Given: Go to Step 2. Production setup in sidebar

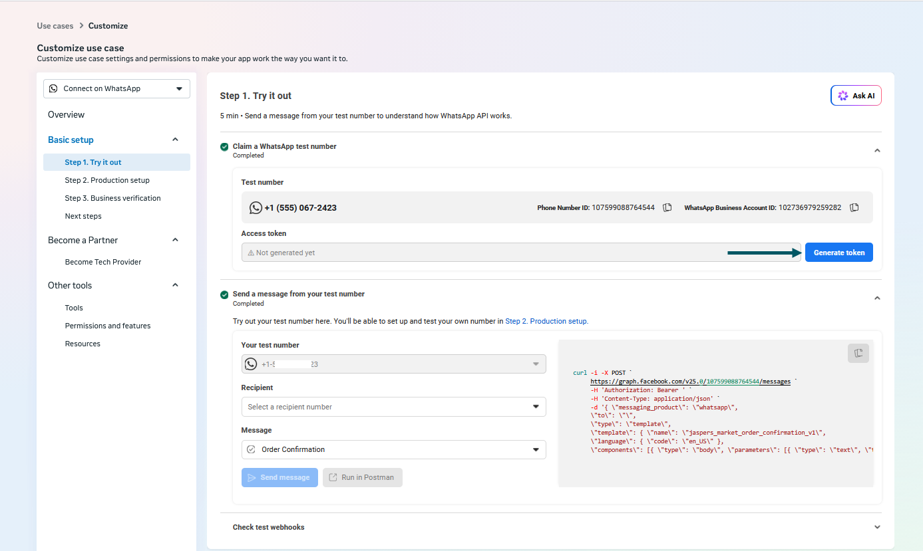Looking at the screenshot, I should pyautogui.click(x=107, y=180).
